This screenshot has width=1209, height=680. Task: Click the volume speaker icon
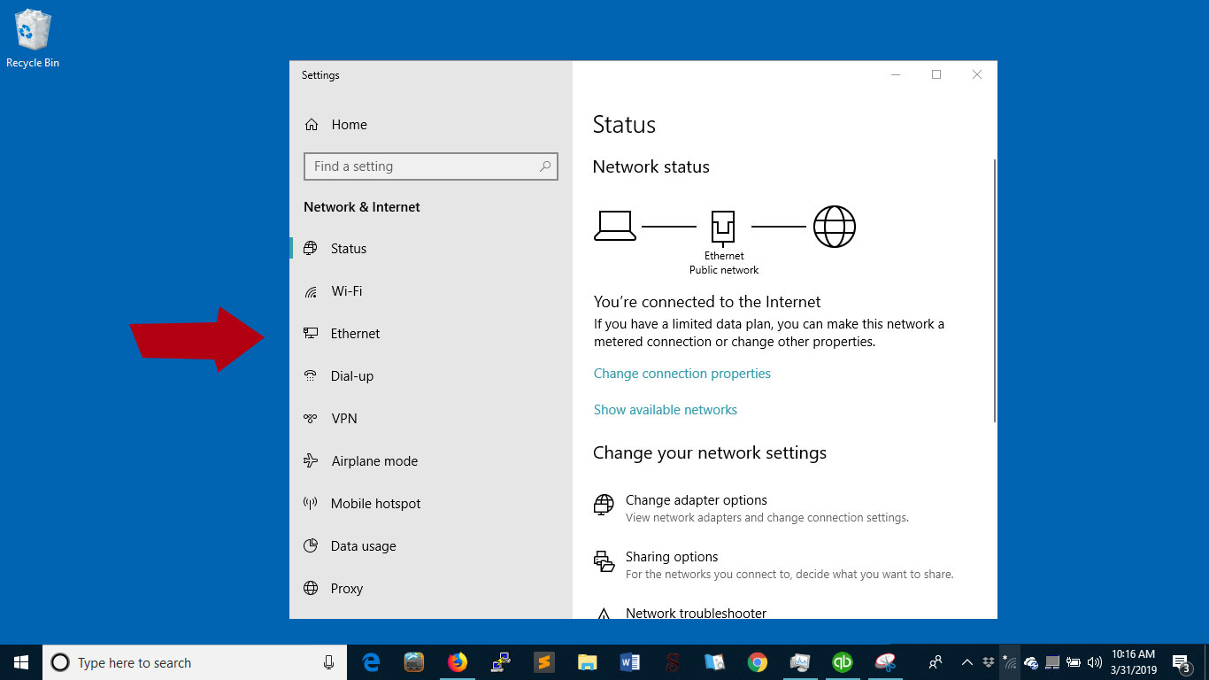tap(1095, 662)
